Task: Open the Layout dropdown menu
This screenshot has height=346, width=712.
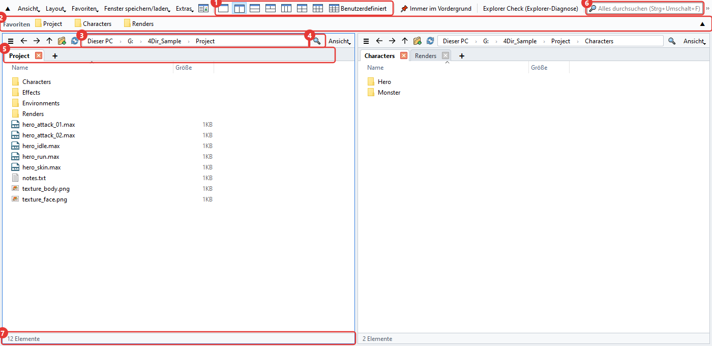Action: 55,9
